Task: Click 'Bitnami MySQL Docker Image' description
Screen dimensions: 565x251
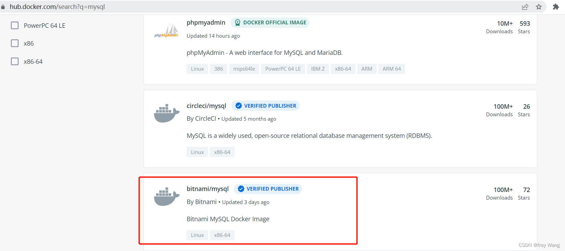Action: click(x=228, y=219)
